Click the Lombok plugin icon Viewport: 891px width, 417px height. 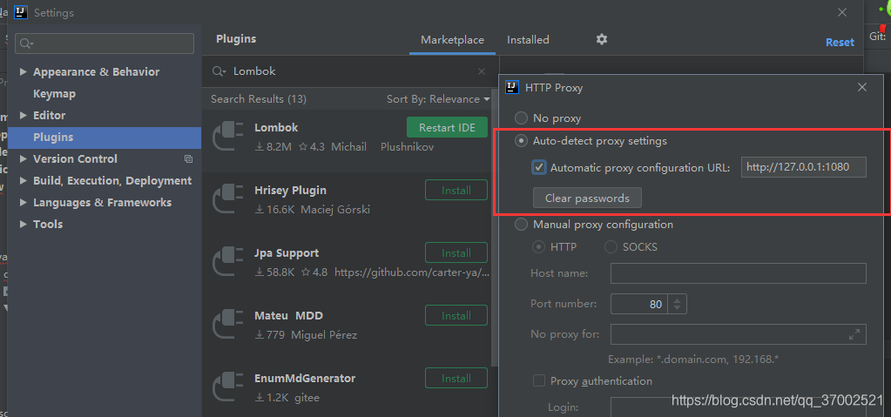[x=228, y=137]
